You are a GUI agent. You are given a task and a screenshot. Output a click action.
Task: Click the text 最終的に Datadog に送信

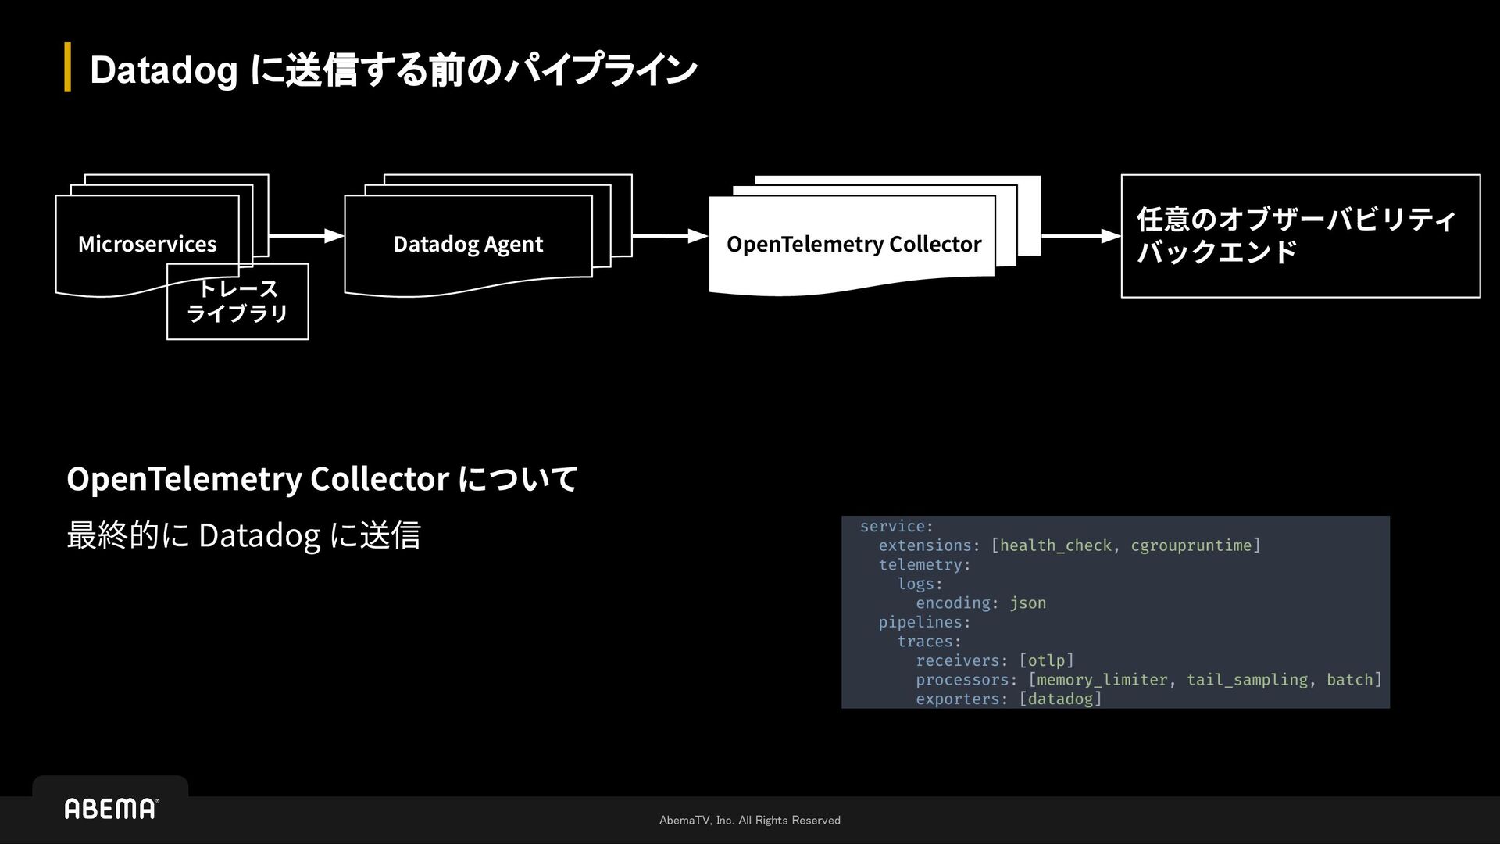[x=244, y=535]
